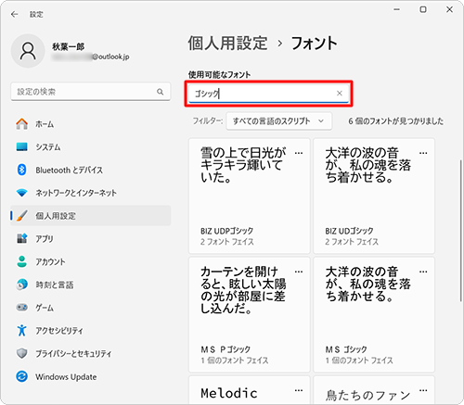464x405 pixels.
Task: Open more options for MS Pゴシック
Action: (x=299, y=272)
